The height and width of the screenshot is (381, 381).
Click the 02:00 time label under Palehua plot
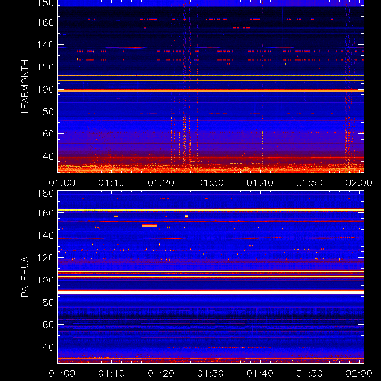coord(359,373)
